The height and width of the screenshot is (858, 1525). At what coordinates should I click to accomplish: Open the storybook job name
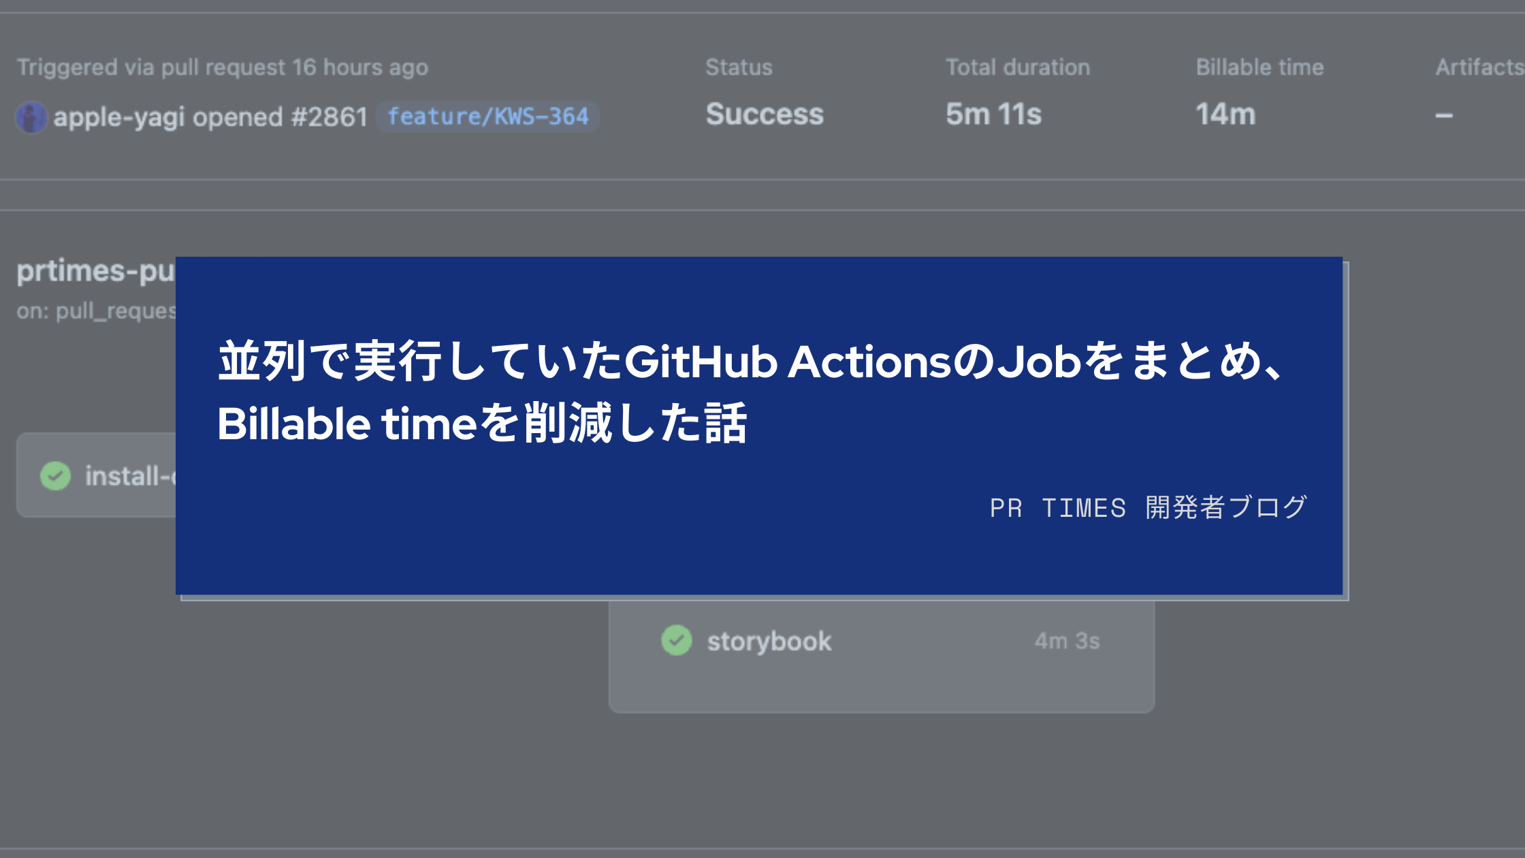(x=769, y=641)
